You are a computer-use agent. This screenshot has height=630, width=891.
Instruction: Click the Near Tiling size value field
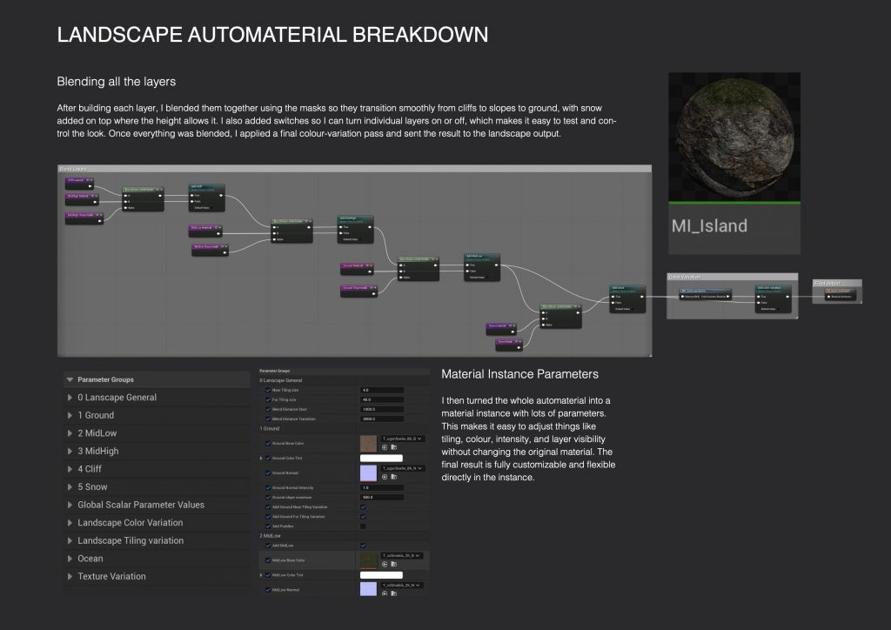pyautogui.click(x=381, y=390)
